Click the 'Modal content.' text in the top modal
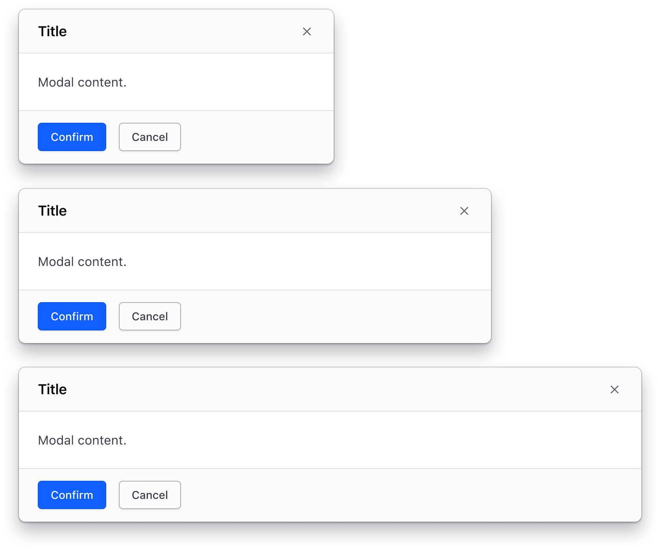 (x=82, y=82)
